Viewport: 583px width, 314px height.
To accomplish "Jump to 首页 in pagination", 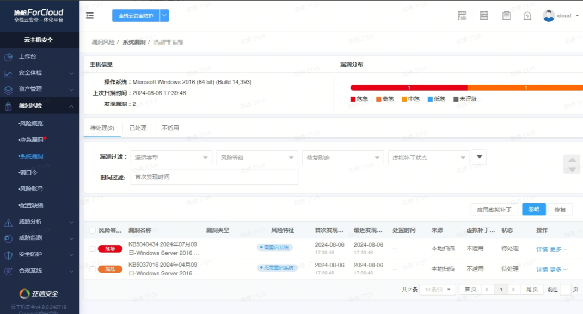I will coord(471,290).
